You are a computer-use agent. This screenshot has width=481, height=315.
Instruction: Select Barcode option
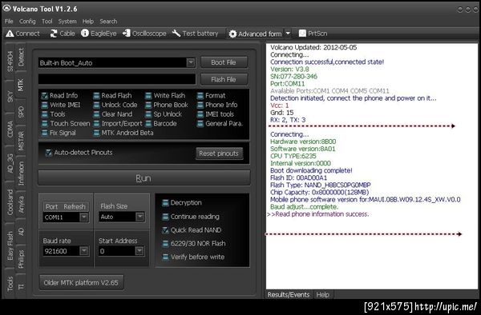(148, 124)
